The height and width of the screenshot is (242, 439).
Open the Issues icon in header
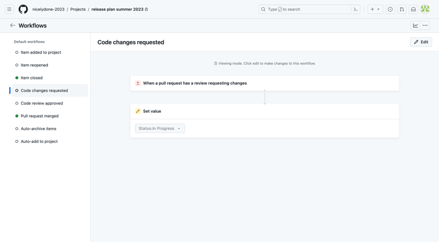pyautogui.click(x=390, y=9)
